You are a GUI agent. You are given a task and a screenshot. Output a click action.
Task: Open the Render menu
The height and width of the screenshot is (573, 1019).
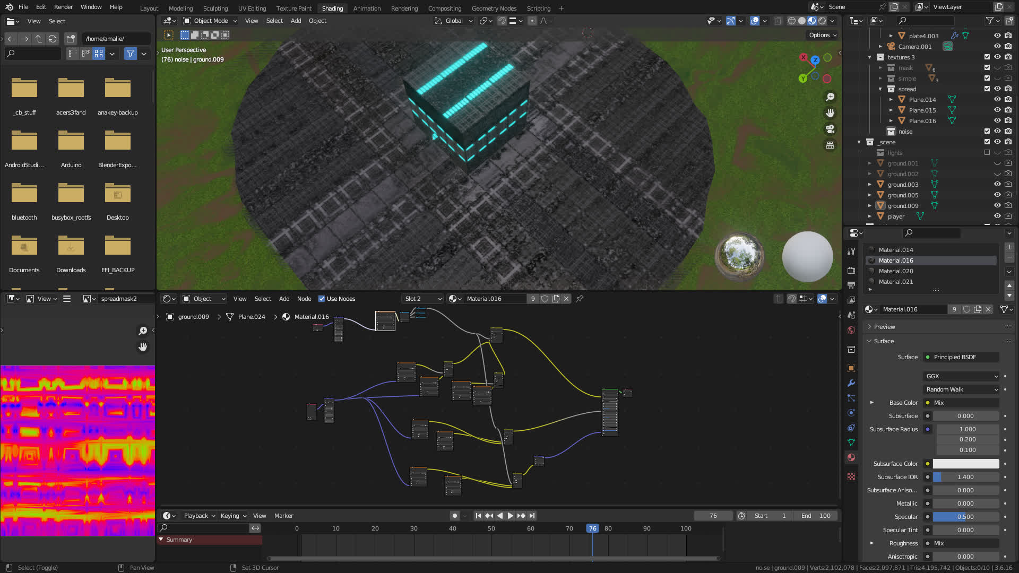[x=63, y=7]
